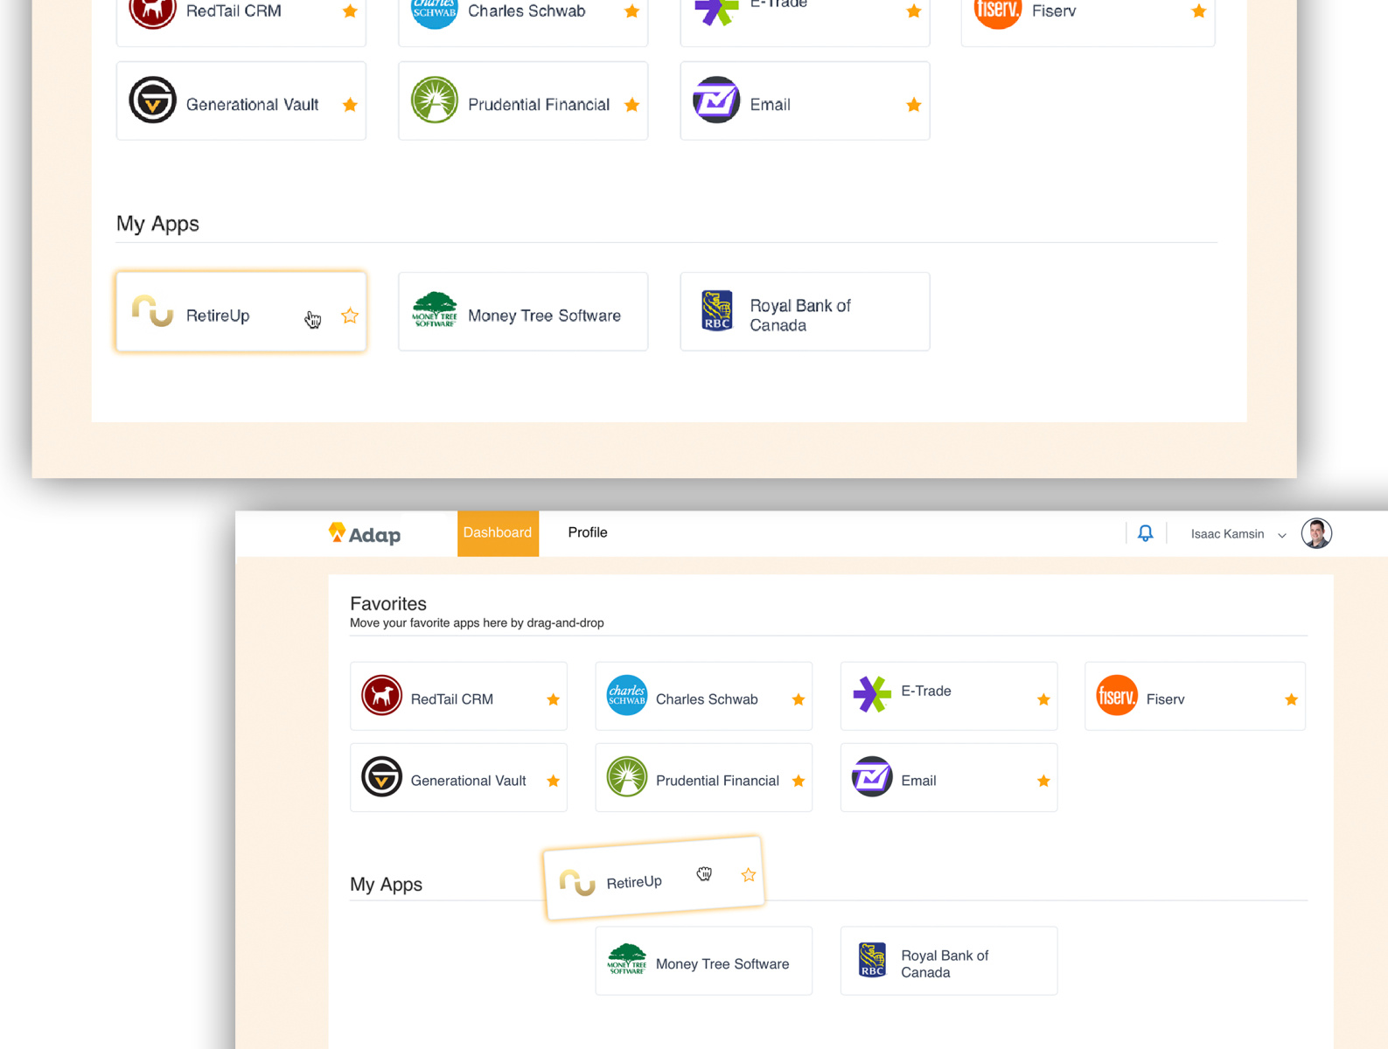
Task: Click Isaac Kamsin username text
Action: click(1227, 534)
